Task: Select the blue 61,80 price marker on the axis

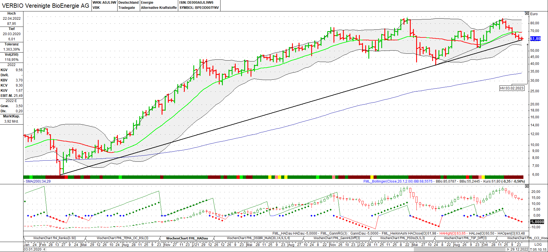Action: (x=535, y=39)
